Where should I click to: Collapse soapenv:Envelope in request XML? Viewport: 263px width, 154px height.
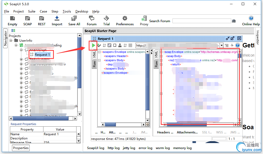tap(99, 52)
